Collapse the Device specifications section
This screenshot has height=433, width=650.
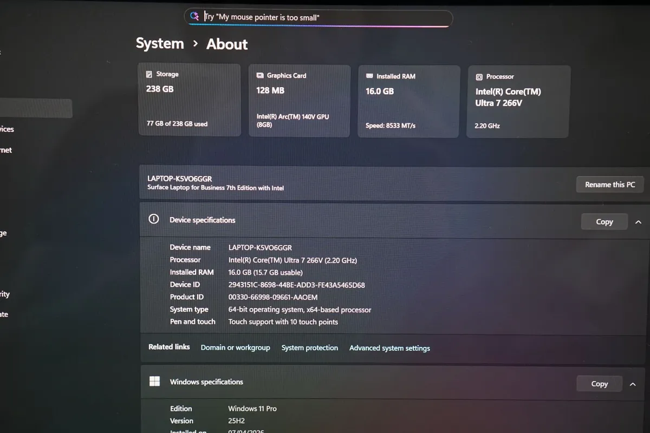[638, 222]
